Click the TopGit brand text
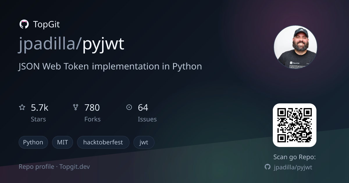This screenshot has height=183, width=349. point(47,24)
